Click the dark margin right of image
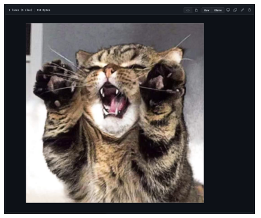Screen dimensions: 261x218 [x=229, y=113]
